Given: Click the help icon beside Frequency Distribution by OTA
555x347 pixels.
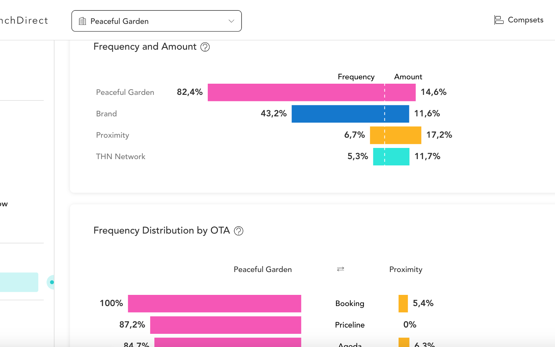Looking at the screenshot, I should pos(238,231).
